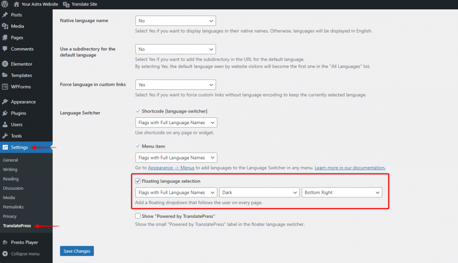
Task: Click the Save Changes button
Action: (76, 251)
